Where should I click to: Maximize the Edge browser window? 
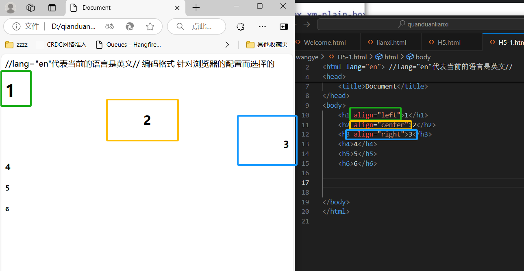260,6
